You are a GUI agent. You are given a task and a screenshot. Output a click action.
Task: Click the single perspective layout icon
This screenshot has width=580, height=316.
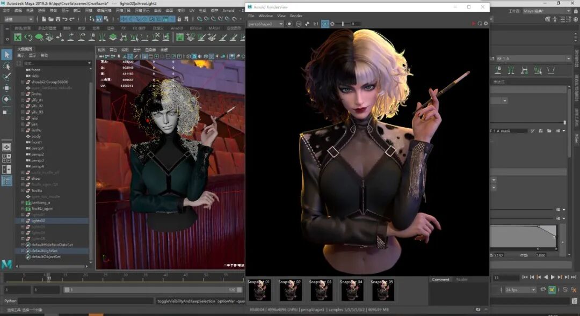point(6,147)
